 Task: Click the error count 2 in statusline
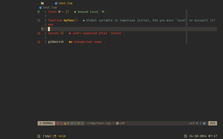59,123
